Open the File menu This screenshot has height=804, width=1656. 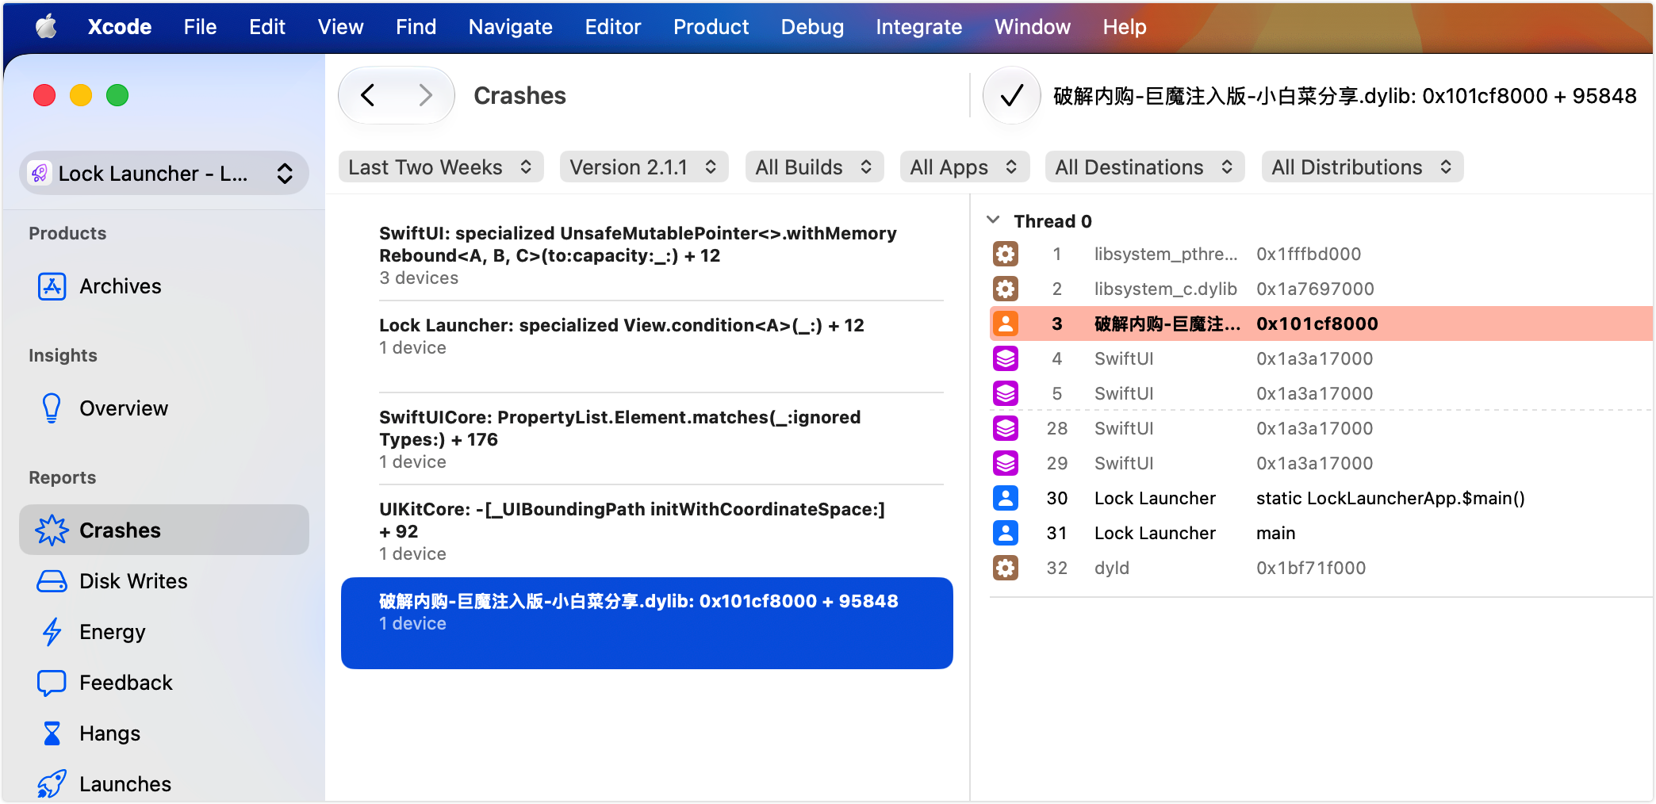(x=200, y=27)
